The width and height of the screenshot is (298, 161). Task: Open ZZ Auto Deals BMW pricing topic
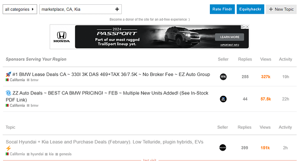pos(107,96)
